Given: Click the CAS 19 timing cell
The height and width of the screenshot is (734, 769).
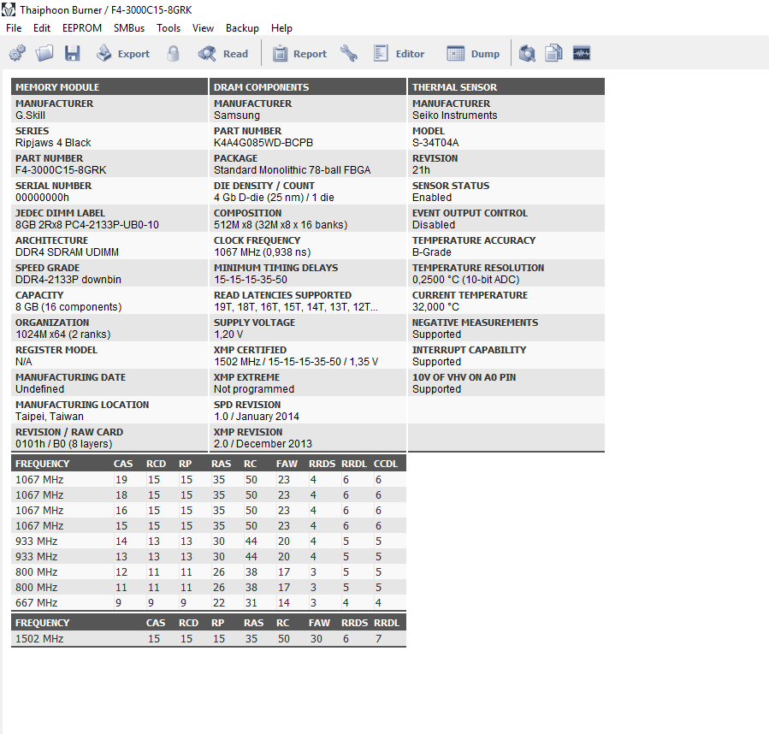Looking at the screenshot, I should pyautogui.click(x=121, y=480).
